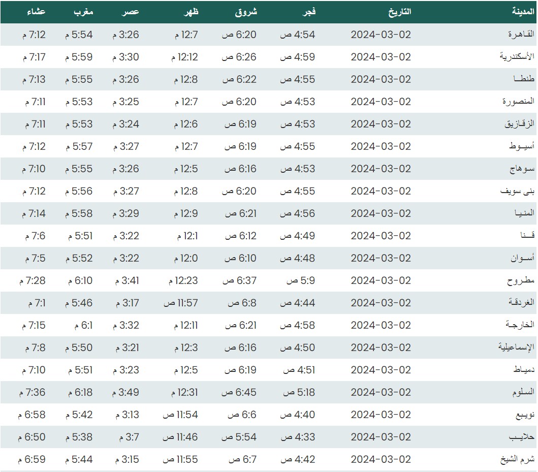This screenshot has height=472, width=538.
Task: Select the فجر column header
Action: pyautogui.click(x=309, y=12)
